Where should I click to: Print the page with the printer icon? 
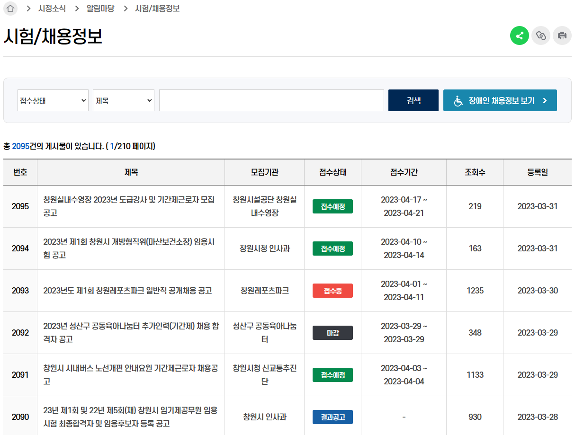coord(562,36)
